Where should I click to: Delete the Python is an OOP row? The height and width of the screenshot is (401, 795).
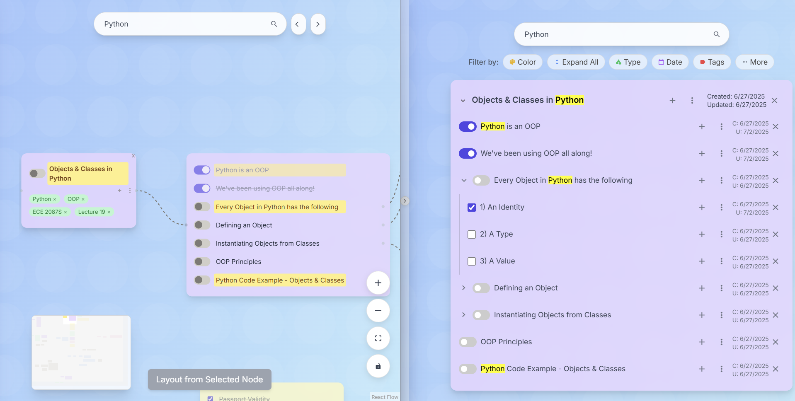click(776, 127)
